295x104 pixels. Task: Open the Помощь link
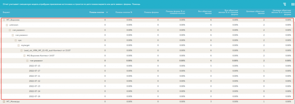[x=136, y=4]
